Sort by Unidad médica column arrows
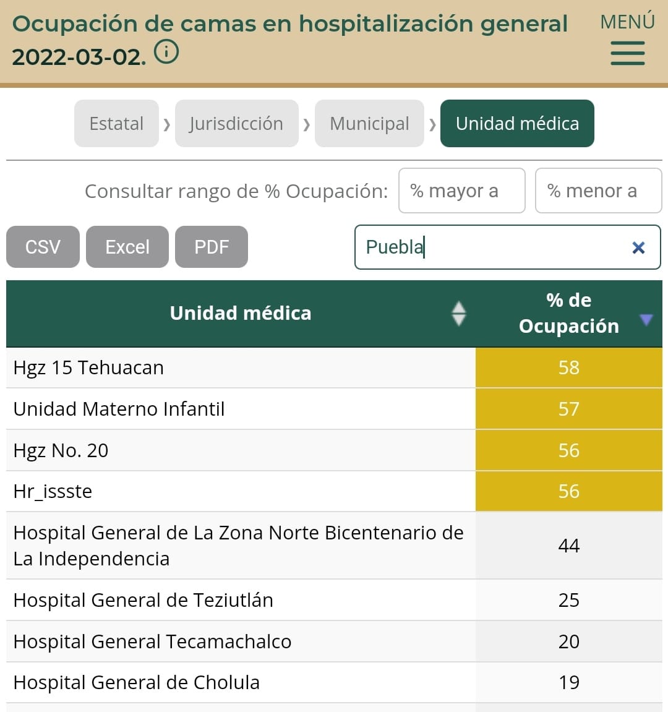668x712 pixels. [458, 314]
